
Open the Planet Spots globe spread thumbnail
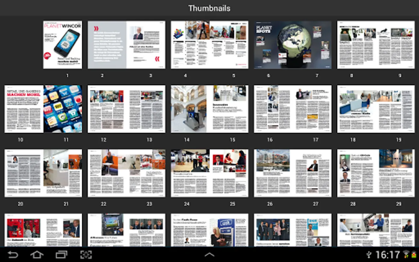coord(292,45)
